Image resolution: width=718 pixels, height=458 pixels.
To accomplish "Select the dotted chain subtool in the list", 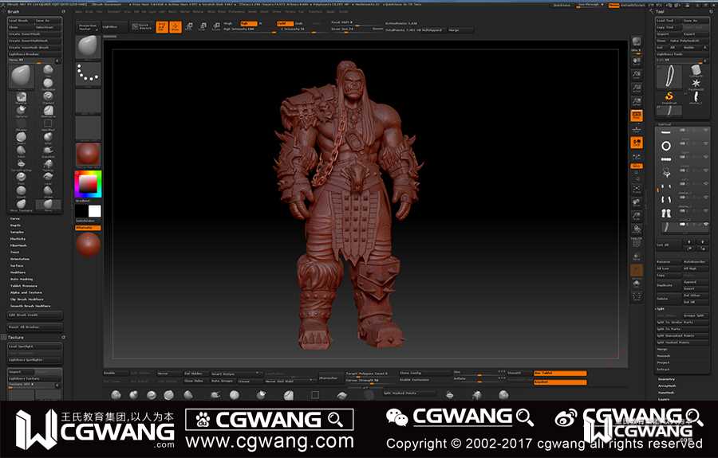I will [x=666, y=159].
